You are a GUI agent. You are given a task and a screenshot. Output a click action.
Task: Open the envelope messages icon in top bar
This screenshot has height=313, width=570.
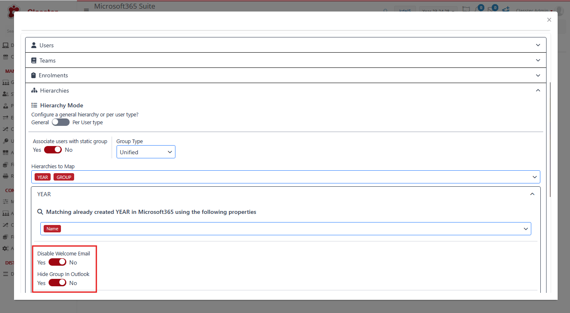click(x=492, y=10)
